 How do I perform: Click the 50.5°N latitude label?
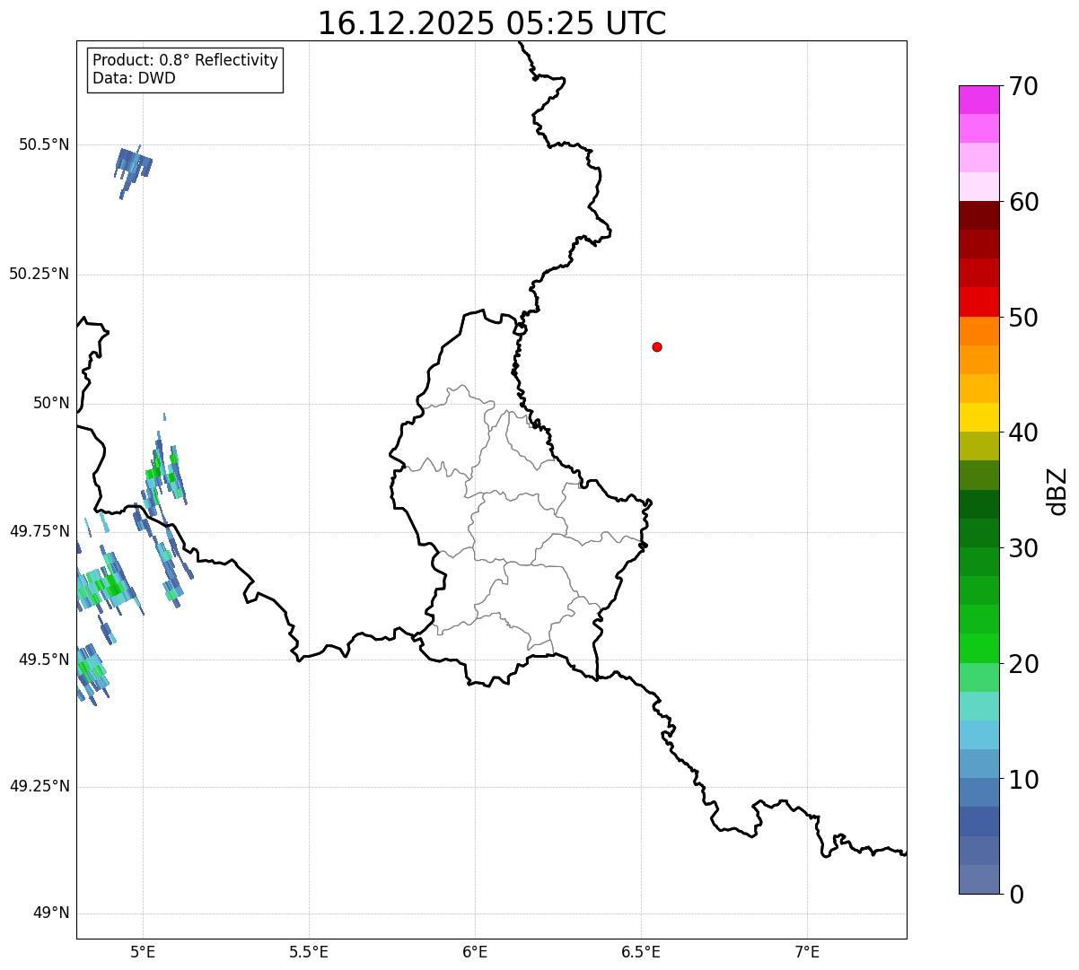(44, 144)
